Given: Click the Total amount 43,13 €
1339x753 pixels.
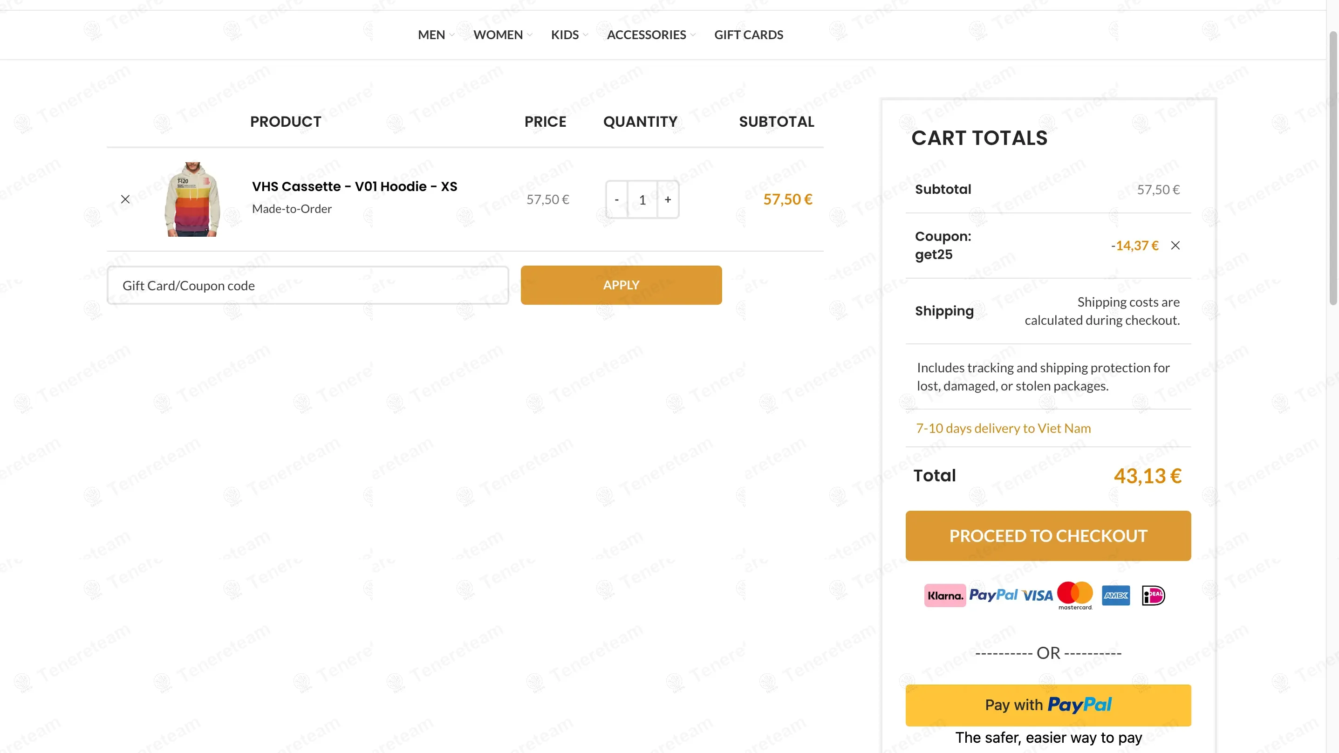Looking at the screenshot, I should pos(1147,476).
